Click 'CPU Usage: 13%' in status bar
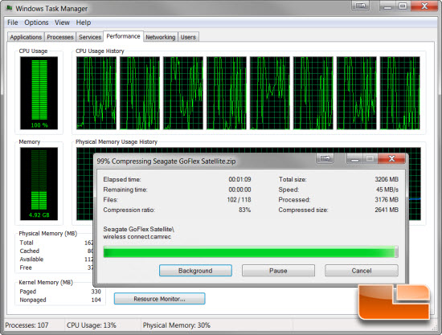 coord(92,325)
